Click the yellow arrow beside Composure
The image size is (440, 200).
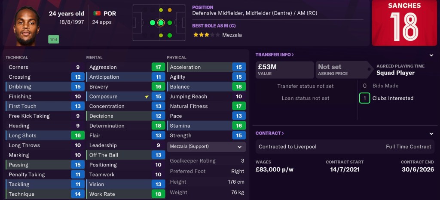147,97
